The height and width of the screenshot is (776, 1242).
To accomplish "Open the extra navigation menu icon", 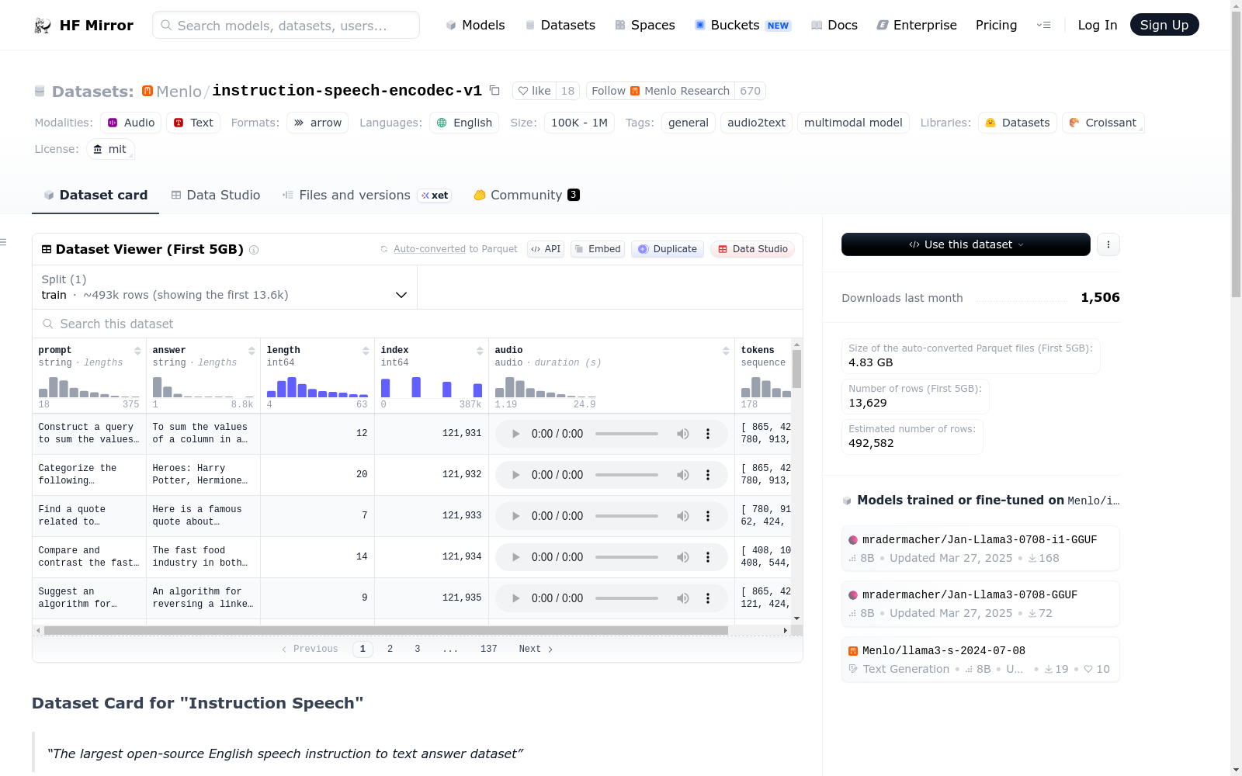I will coord(1044,26).
